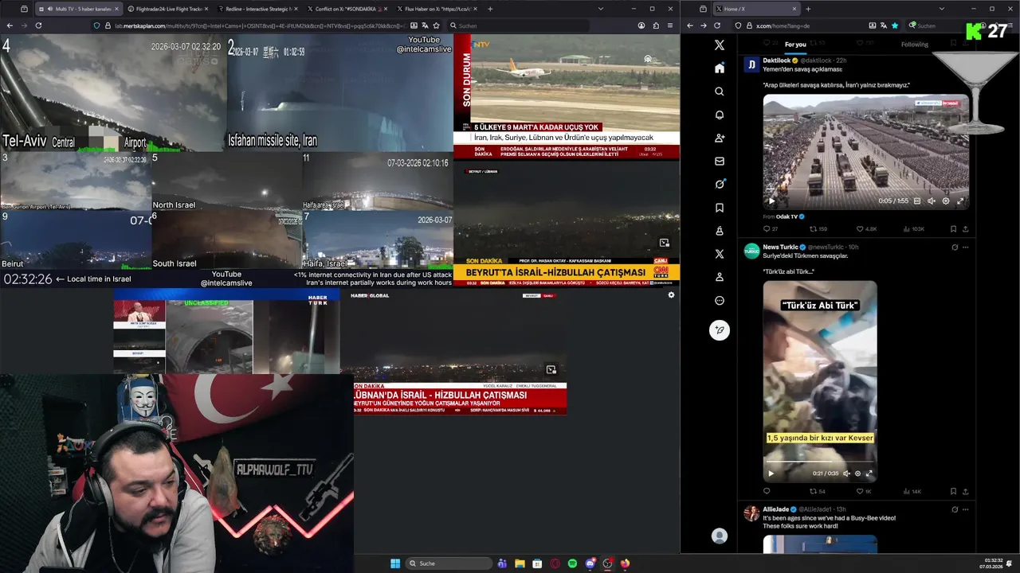Click Grok explain icon on News Turkic post
The width and height of the screenshot is (1020, 573).
pyautogui.click(x=954, y=248)
